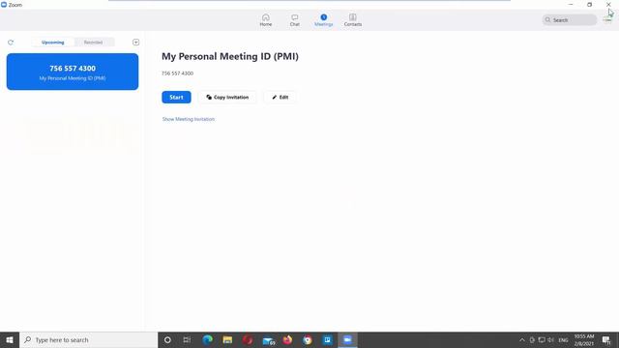Click the Search field in Zoom
The image size is (619, 348).
(x=570, y=19)
